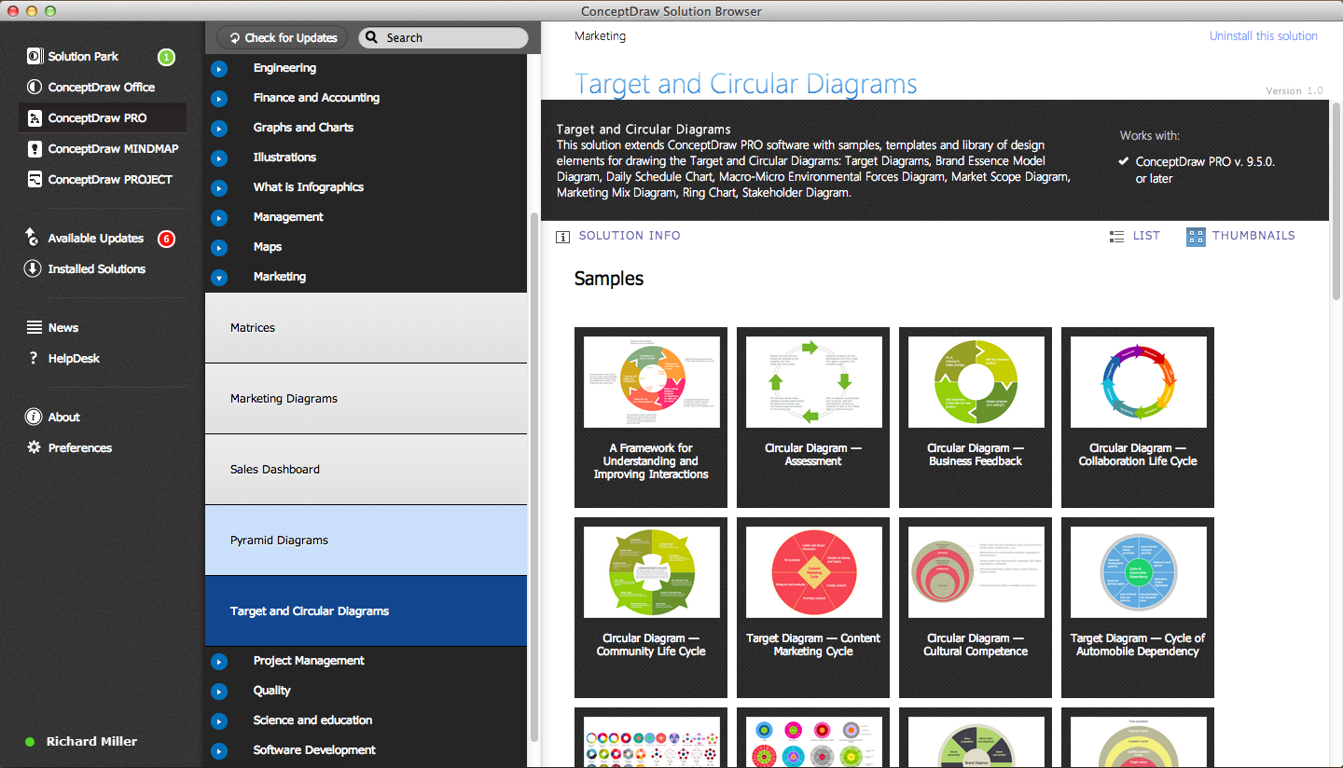Open Circular Diagram Assessment sample
The image size is (1343, 768).
(813, 418)
